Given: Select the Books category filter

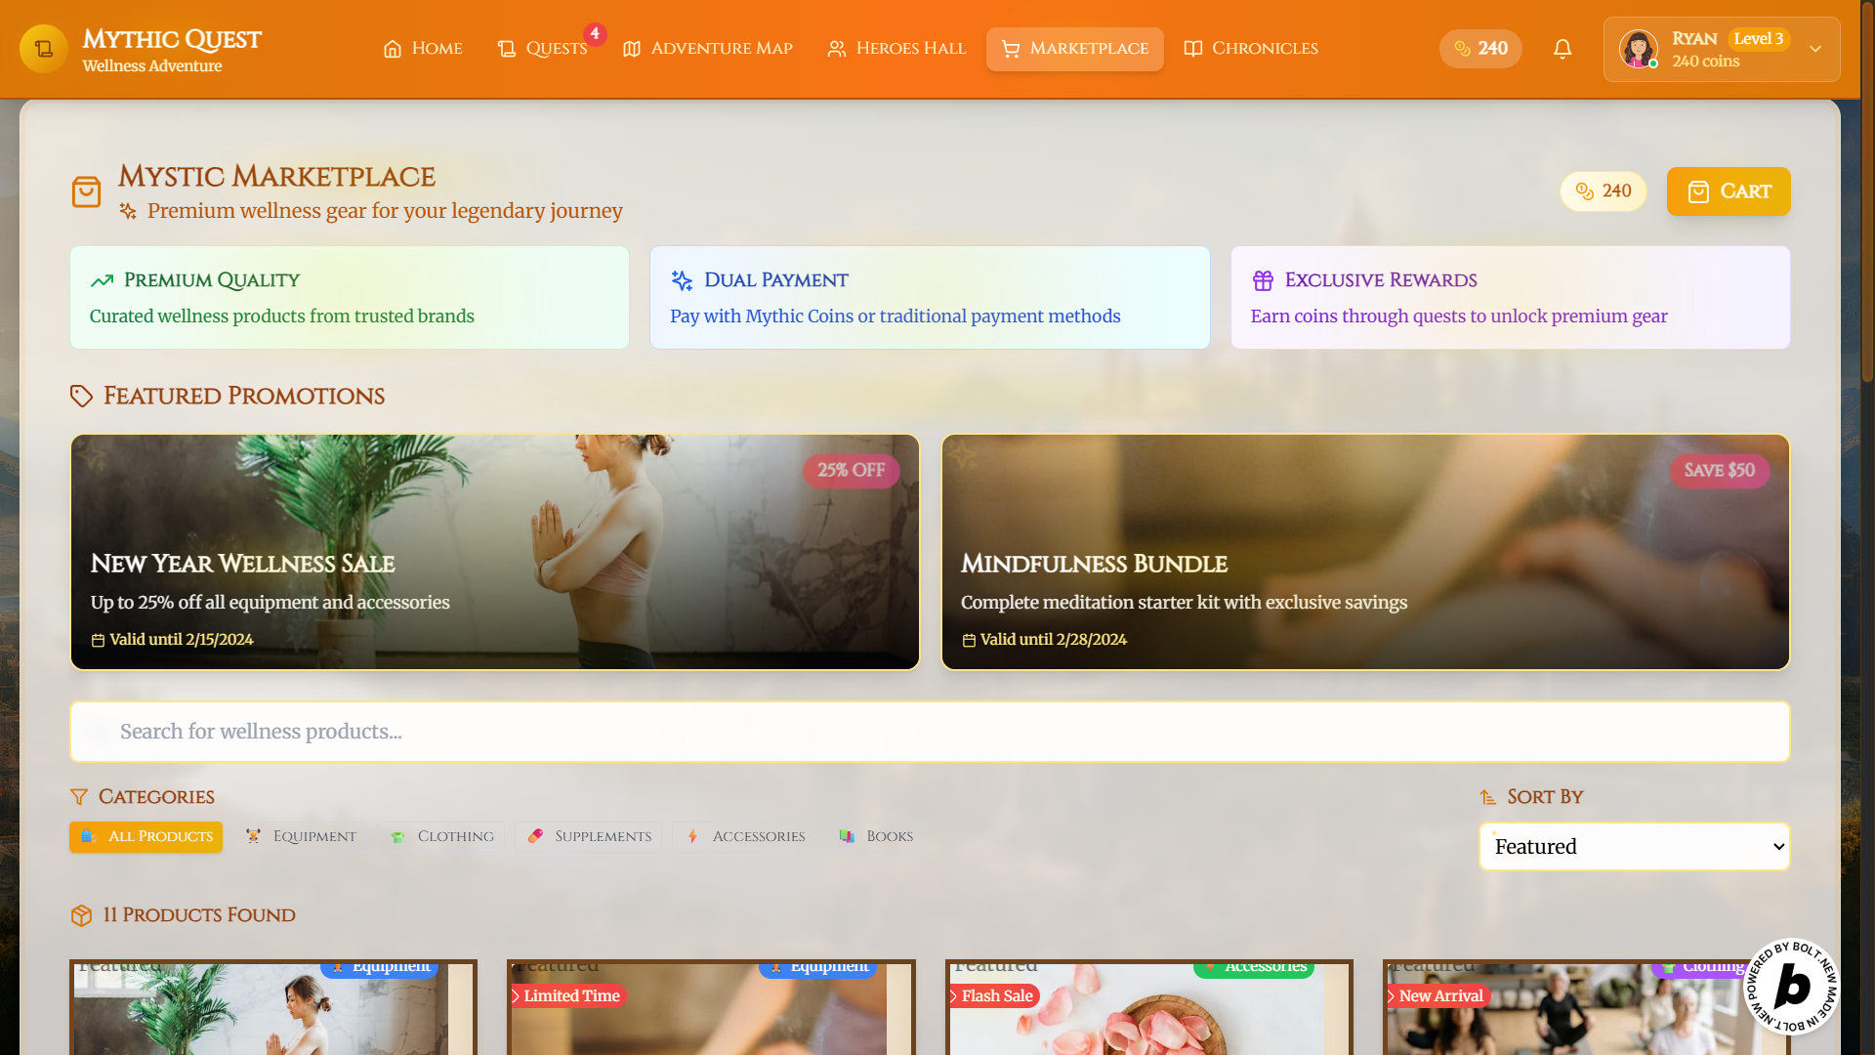Looking at the screenshot, I should point(876,837).
